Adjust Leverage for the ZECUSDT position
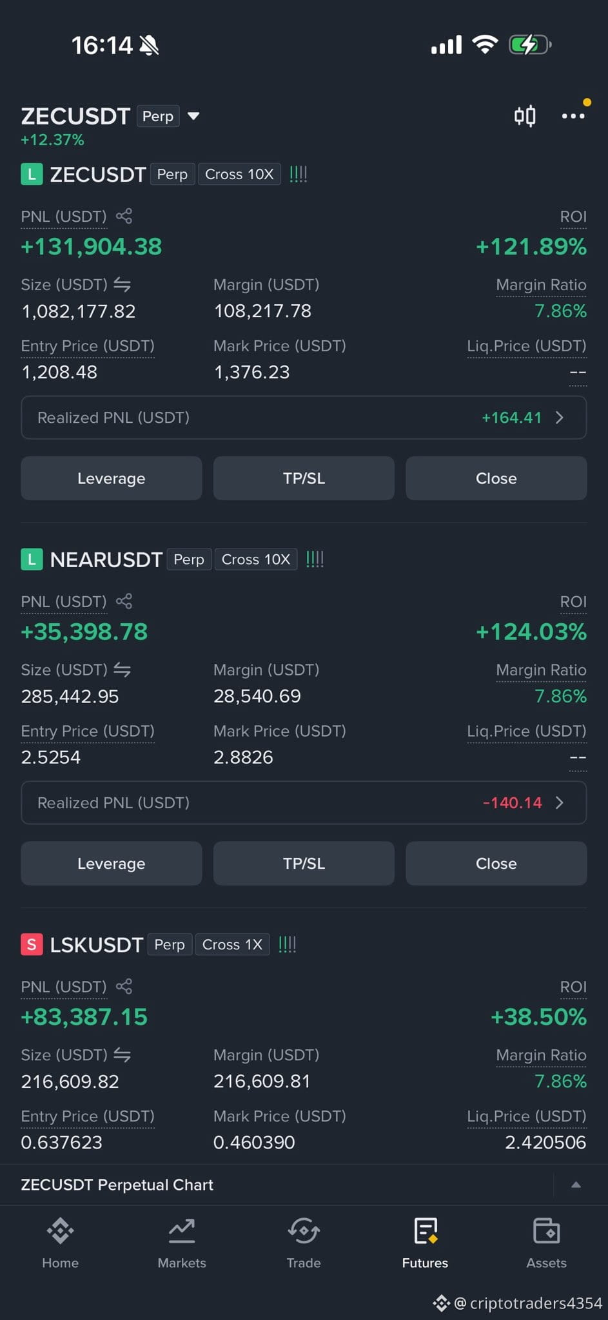 coord(112,478)
